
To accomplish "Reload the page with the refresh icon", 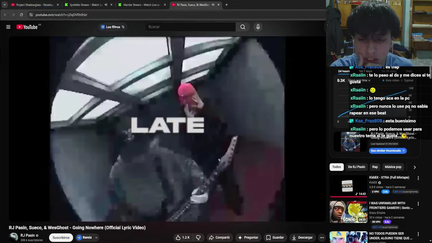I will tap(21, 15).
